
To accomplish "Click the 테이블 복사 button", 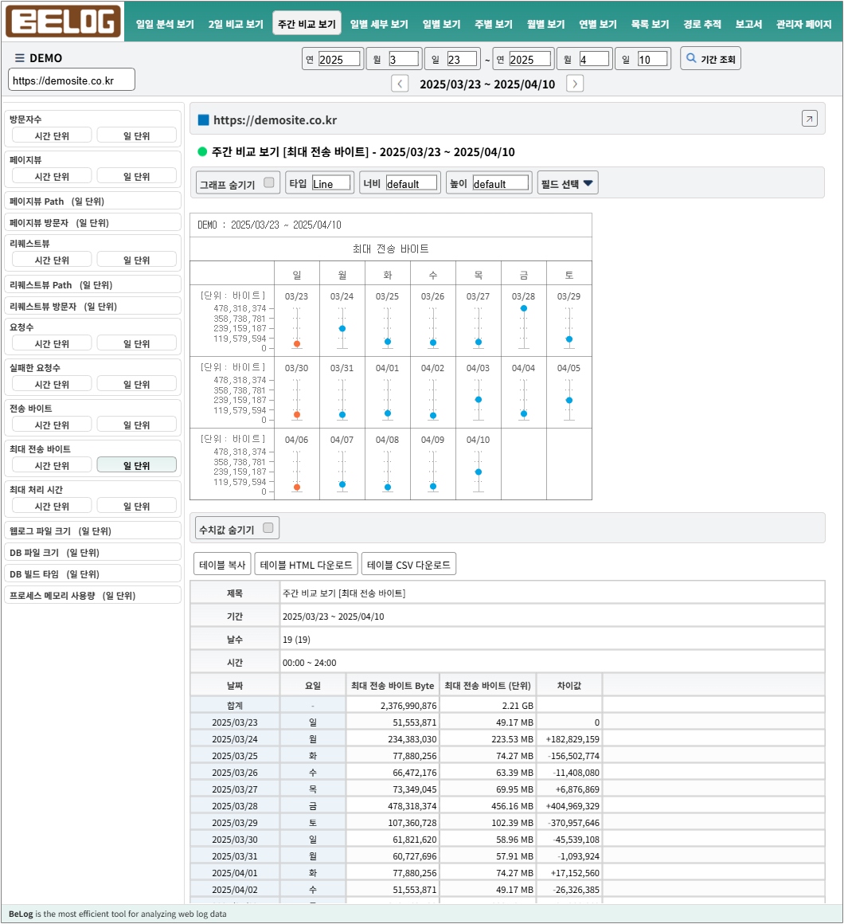I will 222,565.
